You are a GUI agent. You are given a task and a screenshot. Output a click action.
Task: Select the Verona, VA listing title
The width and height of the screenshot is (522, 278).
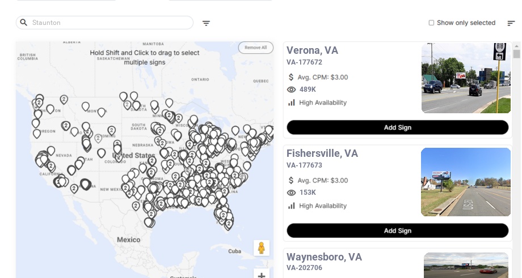312,50
